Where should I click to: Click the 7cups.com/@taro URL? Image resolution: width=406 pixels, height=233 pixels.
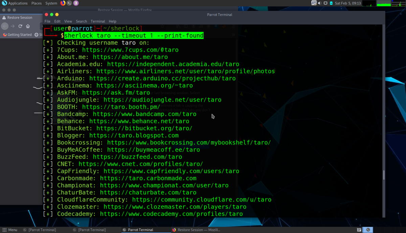coord(130,50)
